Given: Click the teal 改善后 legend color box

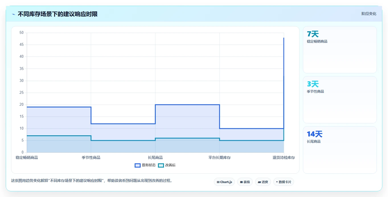Looking at the screenshot, I should [161, 165].
